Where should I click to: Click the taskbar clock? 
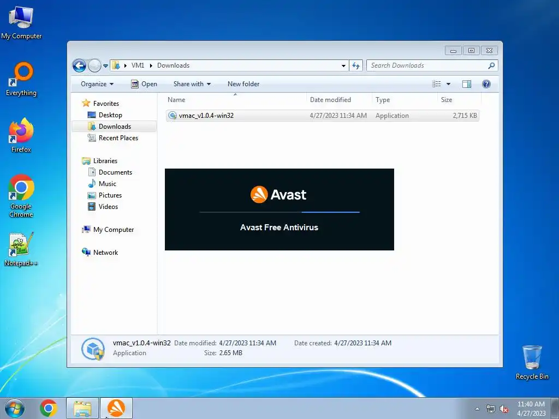coord(531,409)
